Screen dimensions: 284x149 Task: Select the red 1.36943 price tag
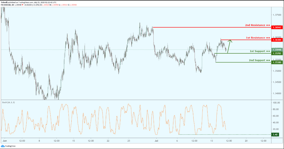click(x=277, y=27)
